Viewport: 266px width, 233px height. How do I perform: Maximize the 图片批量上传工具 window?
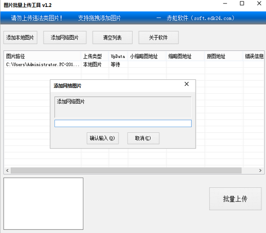coord(242,4)
